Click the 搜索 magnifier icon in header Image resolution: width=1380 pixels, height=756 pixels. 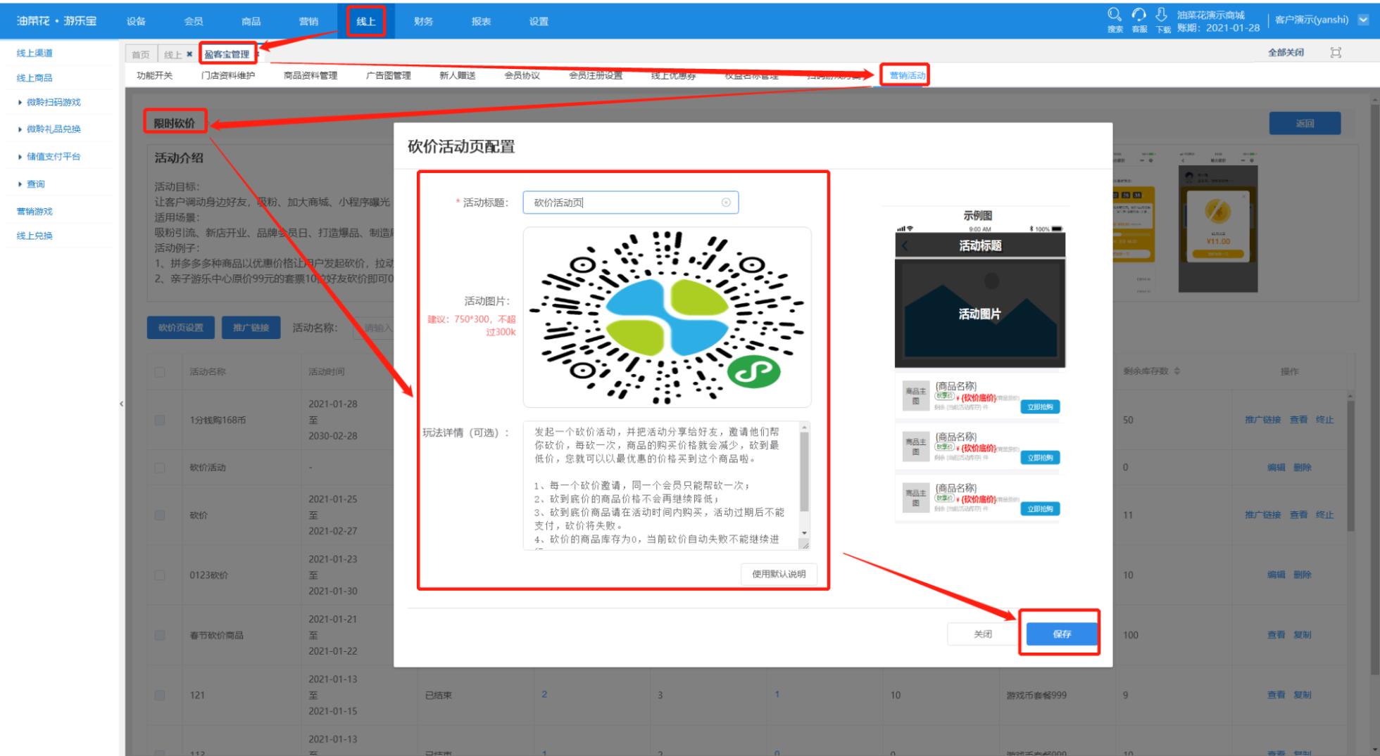pyautogui.click(x=1115, y=15)
